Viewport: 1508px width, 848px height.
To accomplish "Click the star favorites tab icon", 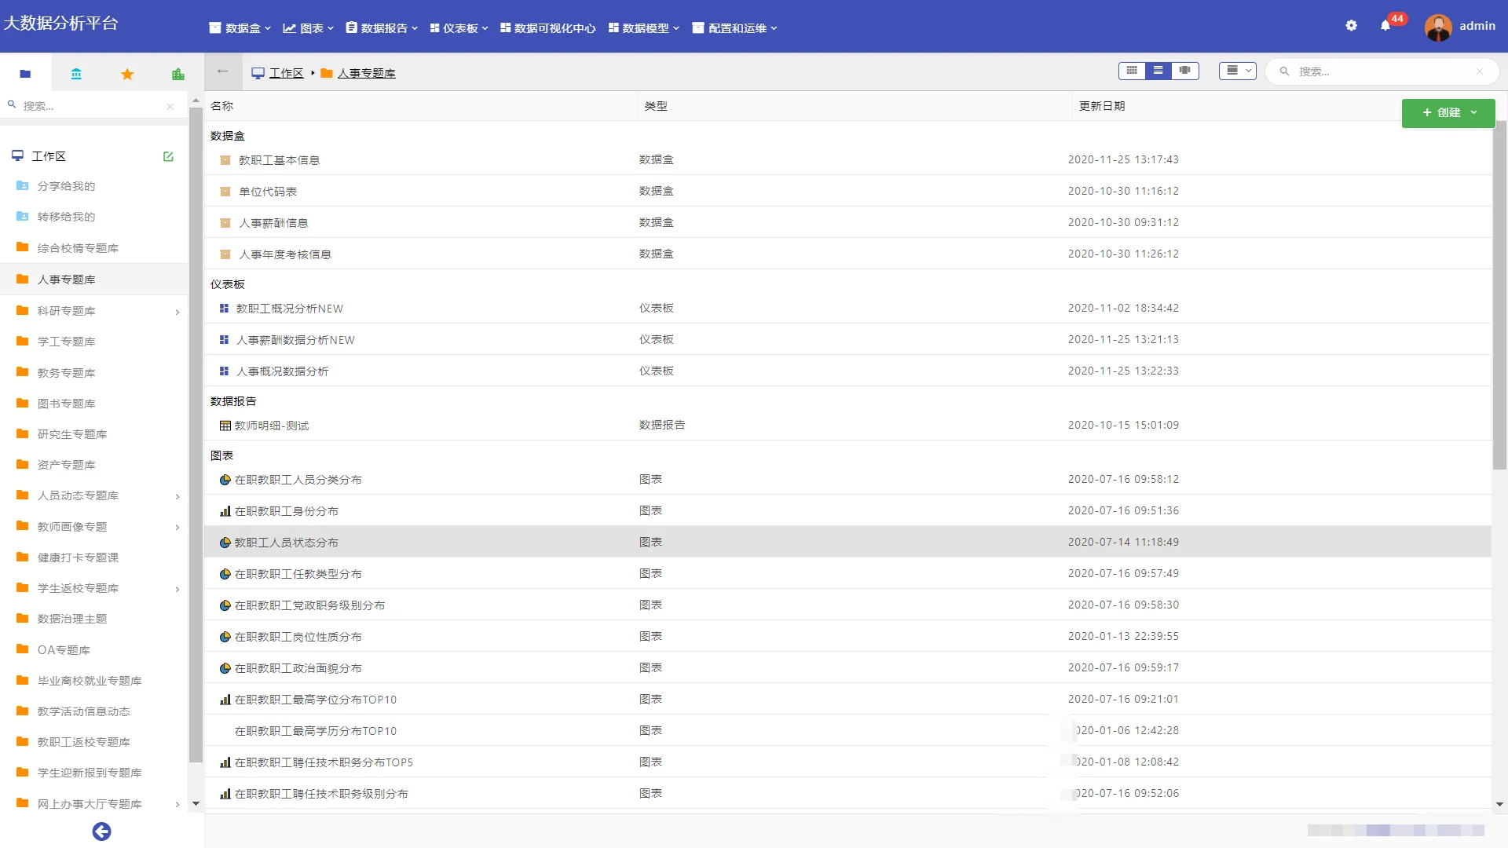I will click(127, 74).
